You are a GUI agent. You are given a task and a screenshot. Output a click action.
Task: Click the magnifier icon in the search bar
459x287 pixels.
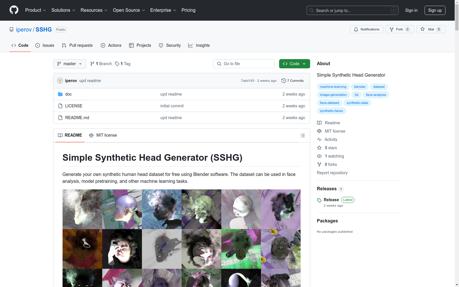point(312,10)
